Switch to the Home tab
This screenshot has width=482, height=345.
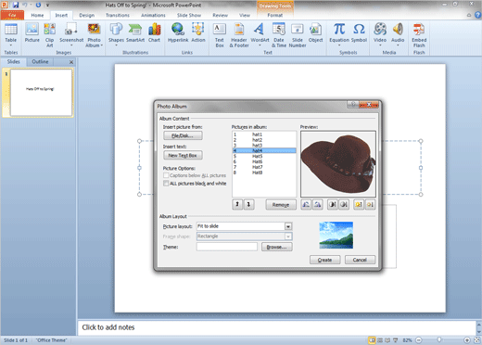tap(37, 15)
